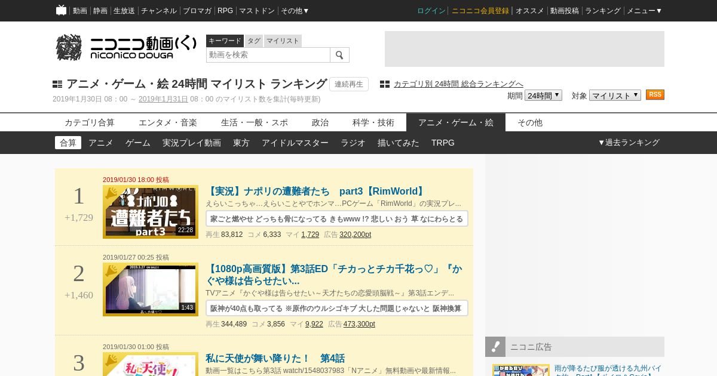The image size is (717, 376).
Task: Open the ナポリの遭難者たち part3 thumbnail
Action: coord(151,212)
